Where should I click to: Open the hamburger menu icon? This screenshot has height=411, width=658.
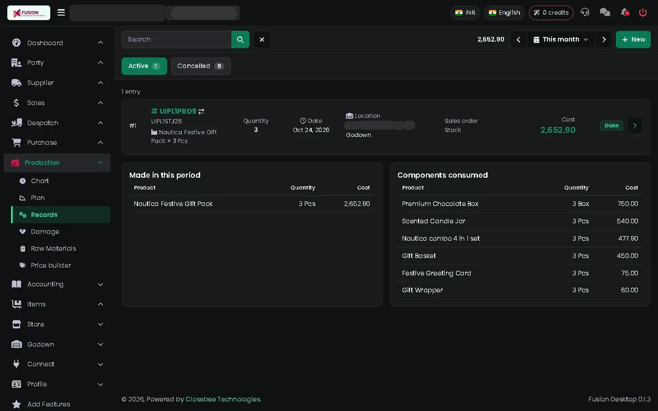click(x=61, y=13)
